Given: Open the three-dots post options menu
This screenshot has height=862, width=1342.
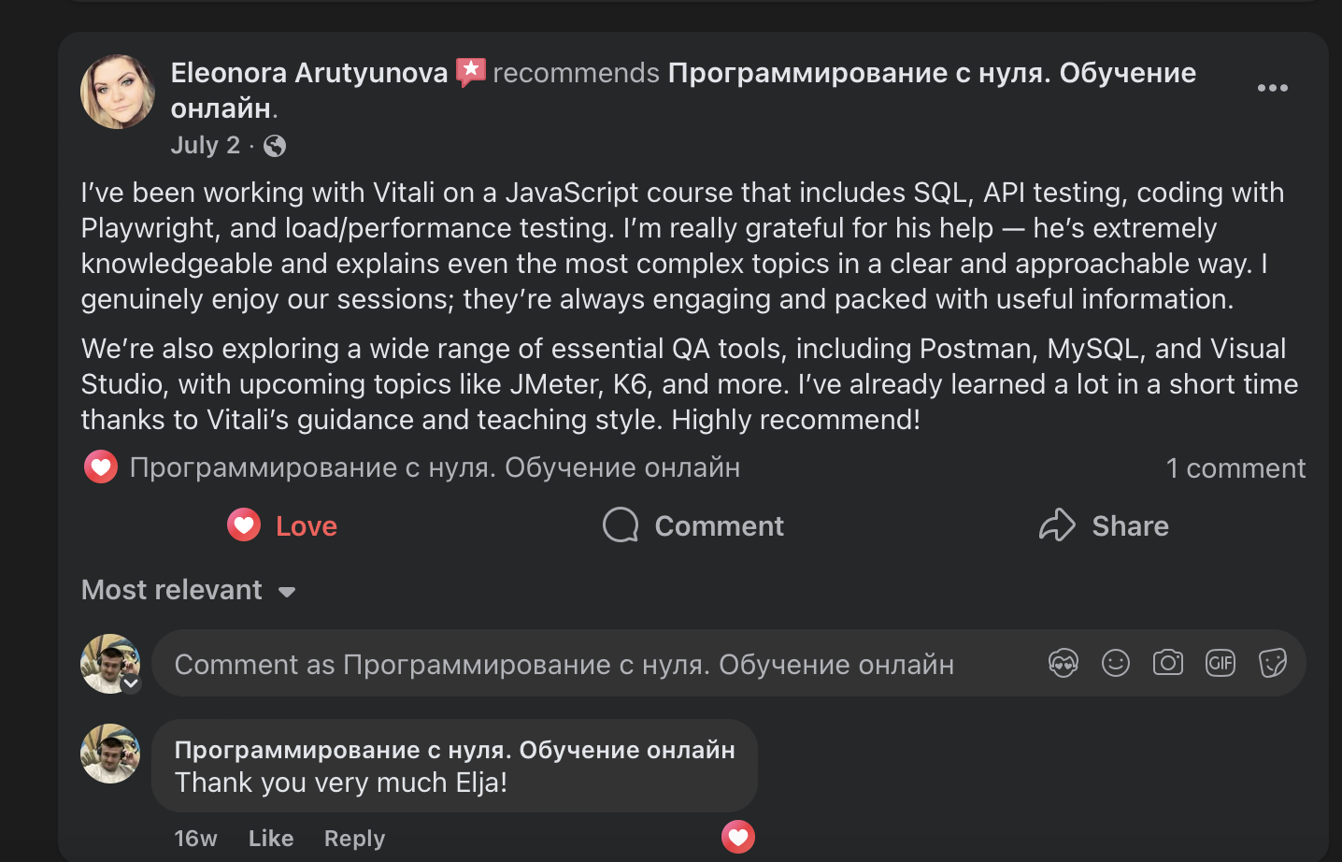Looking at the screenshot, I should [1272, 88].
